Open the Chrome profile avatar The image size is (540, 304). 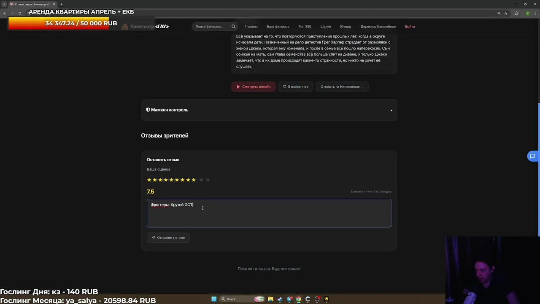(x=527, y=13)
